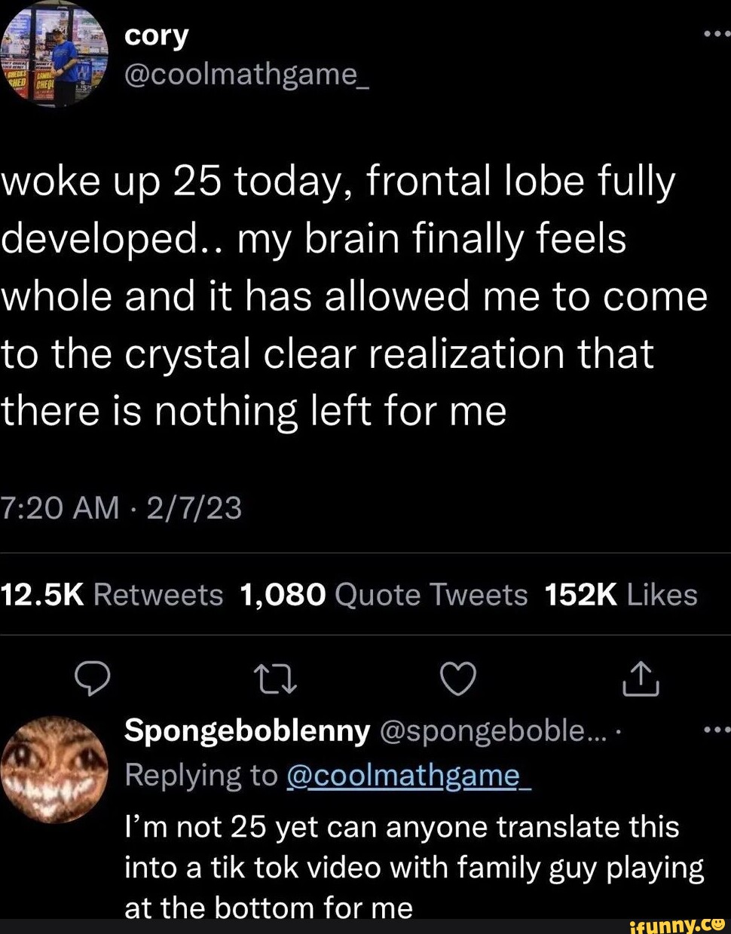Click the Spongeboblenny display name
The width and height of the screenshot is (731, 934).
pos(247,730)
